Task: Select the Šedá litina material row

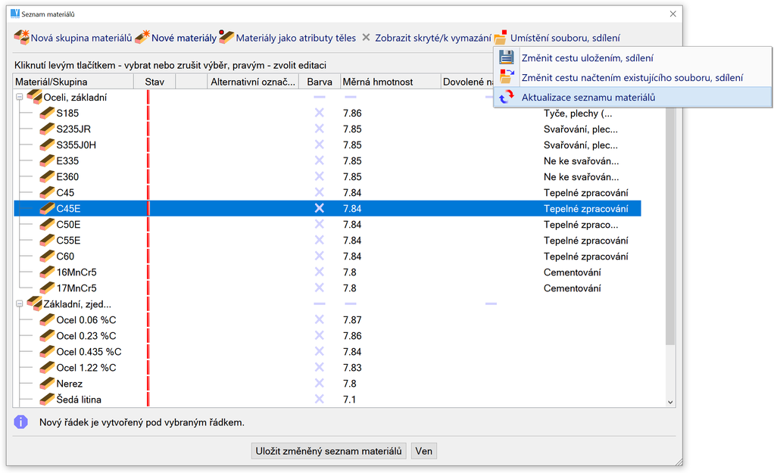Action: (79, 400)
